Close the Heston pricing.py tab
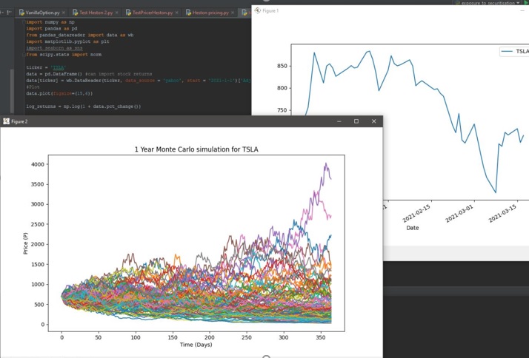Image resolution: width=529 pixels, height=358 pixels. coord(233,13)
